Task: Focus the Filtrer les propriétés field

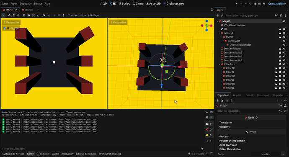Action: point(247,111)
